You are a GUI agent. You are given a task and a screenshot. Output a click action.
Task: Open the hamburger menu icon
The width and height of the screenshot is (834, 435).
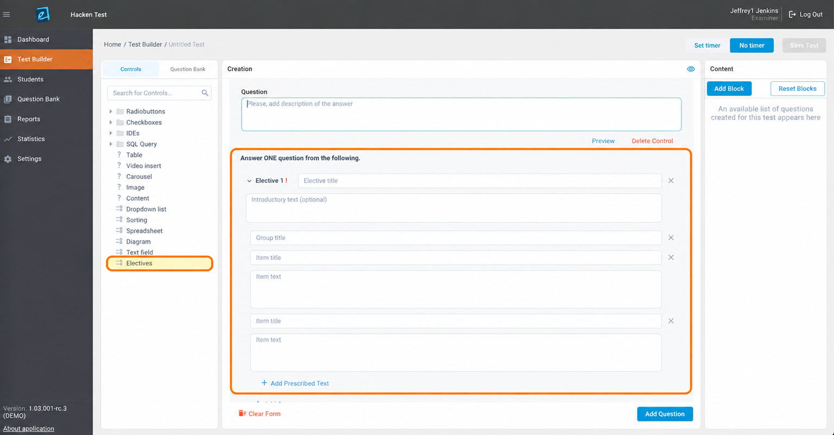point(7,15)
